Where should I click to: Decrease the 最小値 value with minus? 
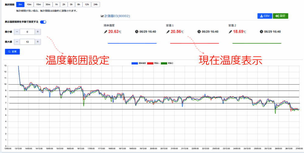pyautogui.click(x=17, y=32)
